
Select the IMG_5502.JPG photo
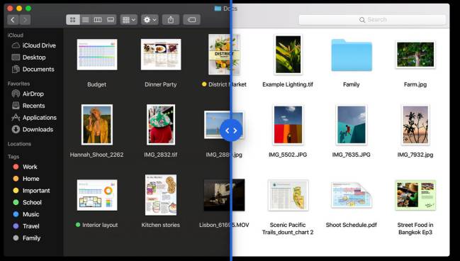[x=288, y=125]
